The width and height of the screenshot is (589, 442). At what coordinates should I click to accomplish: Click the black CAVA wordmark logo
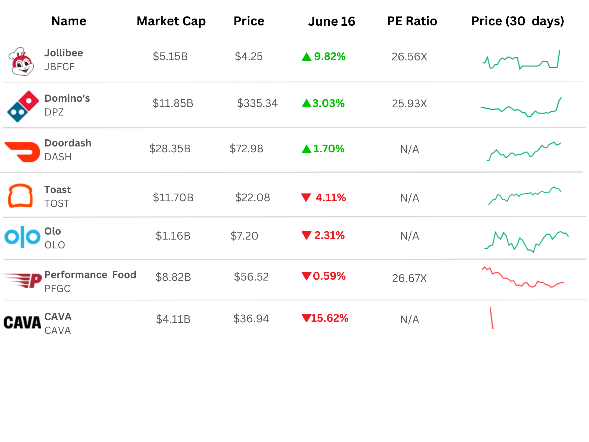pyautogui.click(x=22, y=322)
